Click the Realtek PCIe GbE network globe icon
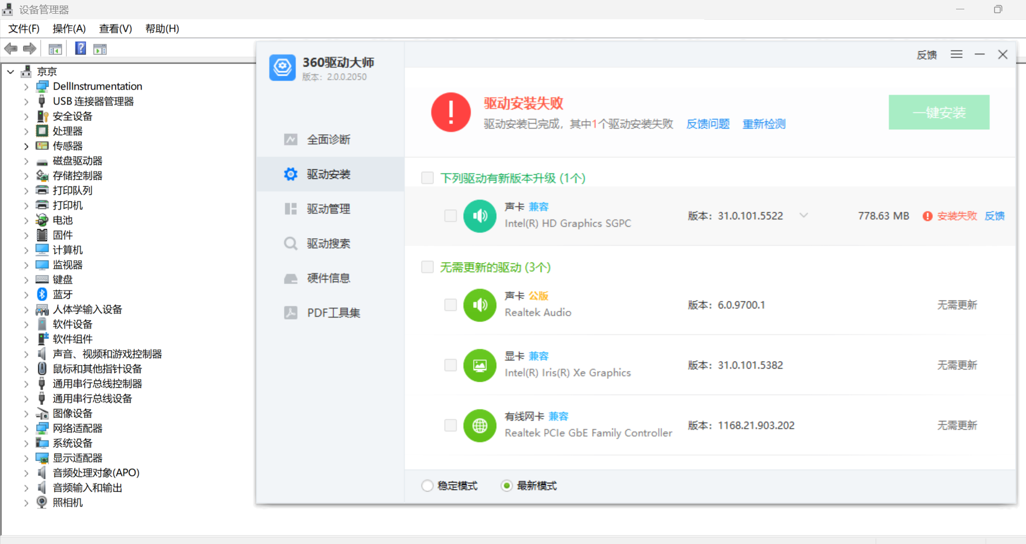 [480, 425]
